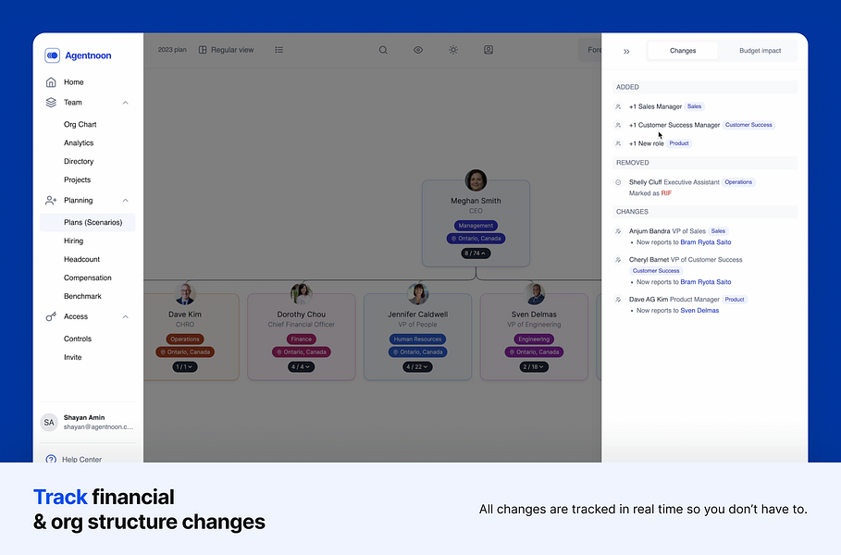Collapse Meghan Smith's 8 / 74 reports

476,253
